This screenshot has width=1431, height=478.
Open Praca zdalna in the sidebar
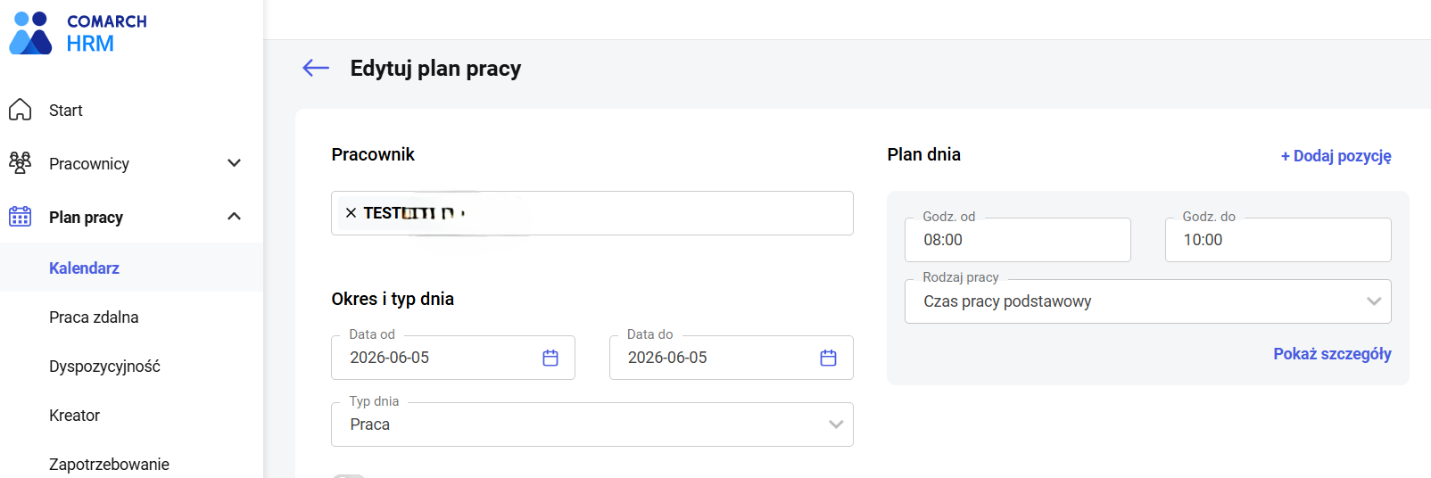tap(94, 317)
